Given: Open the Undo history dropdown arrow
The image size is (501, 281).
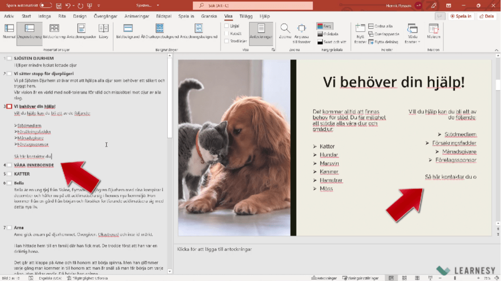Looking at the screenshot, I should [x=74, y=6].
